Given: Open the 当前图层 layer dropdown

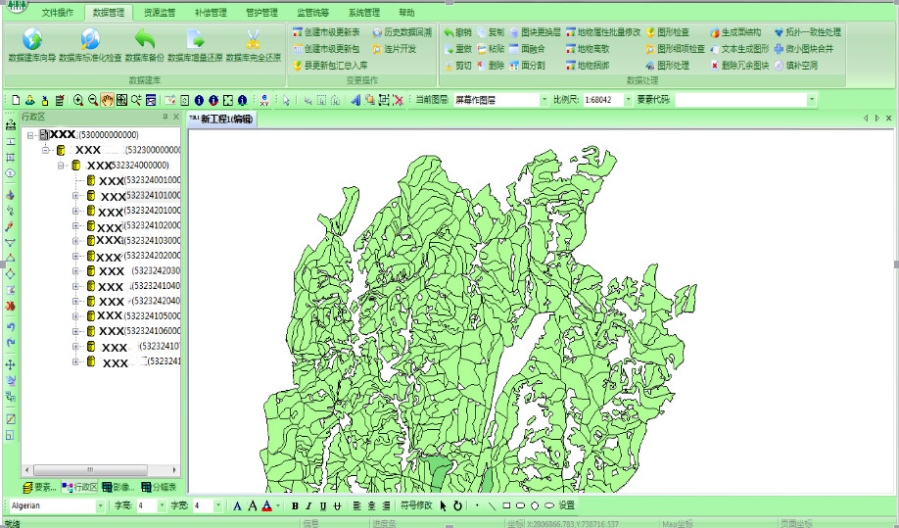Looking at the screenshot, I should (544, 100).
